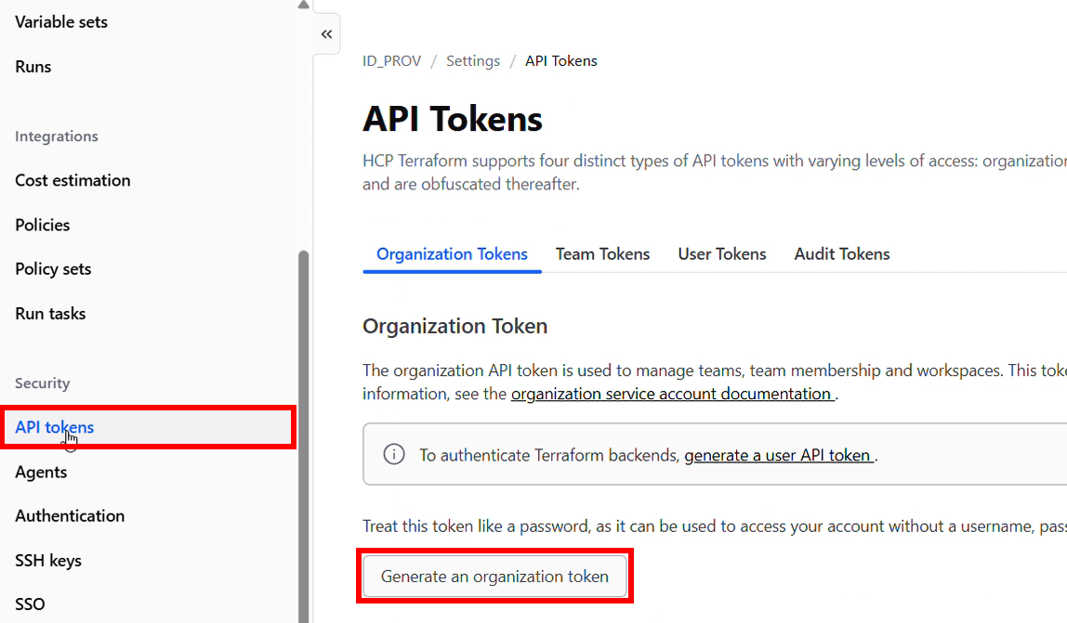This screenshot has height=623, width=1067.
Task: Click Generate an organization token button
Action: (x=494, y=576)
